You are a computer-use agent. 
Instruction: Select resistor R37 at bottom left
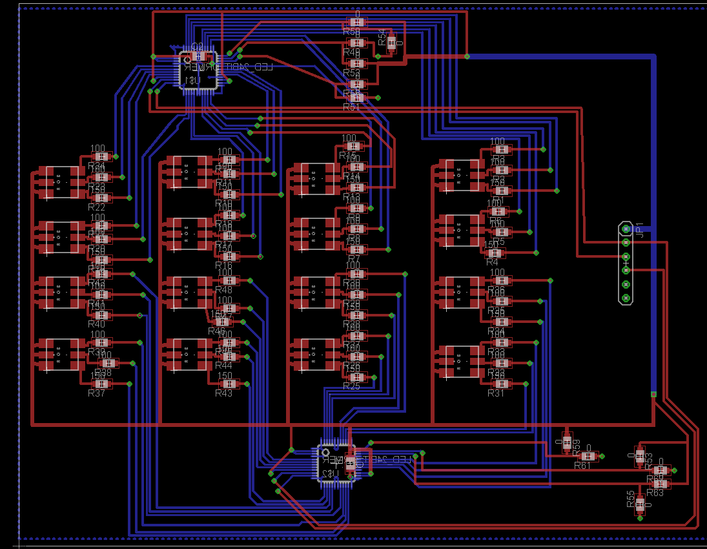tap(101, 384)
